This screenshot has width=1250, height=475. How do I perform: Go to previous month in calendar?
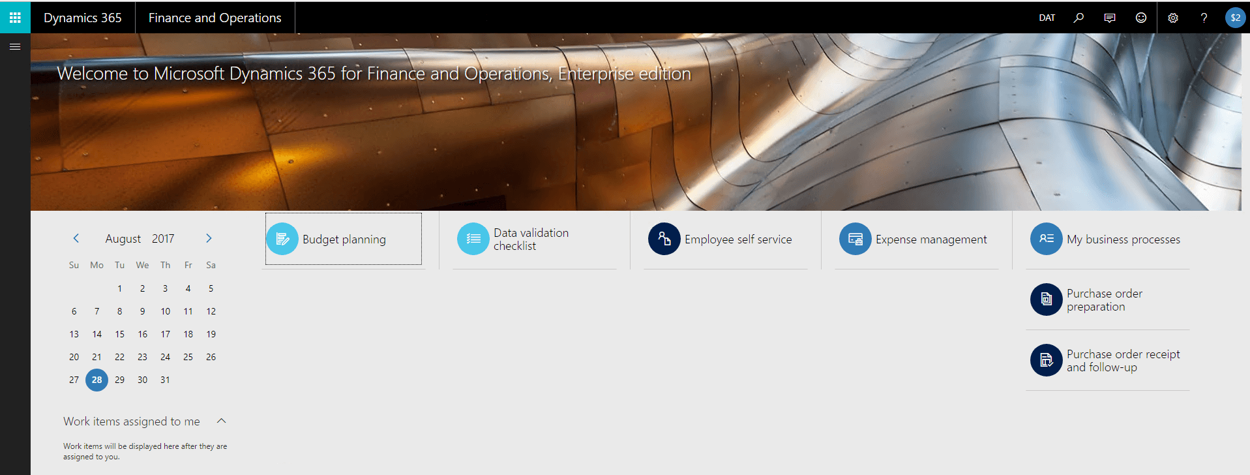click(76, 238)
